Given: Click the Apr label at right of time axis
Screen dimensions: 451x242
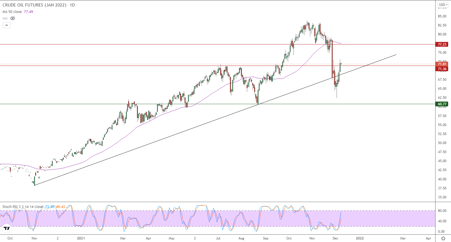Looking at the screenshot, I should point(428,238).
